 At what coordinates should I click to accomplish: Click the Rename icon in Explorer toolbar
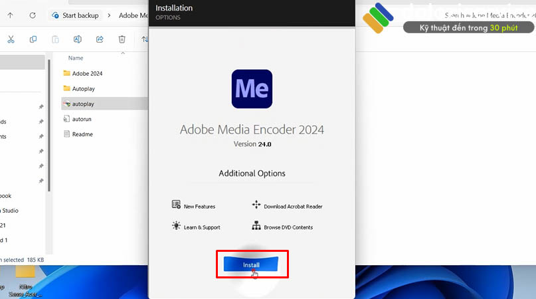(77, 39)
